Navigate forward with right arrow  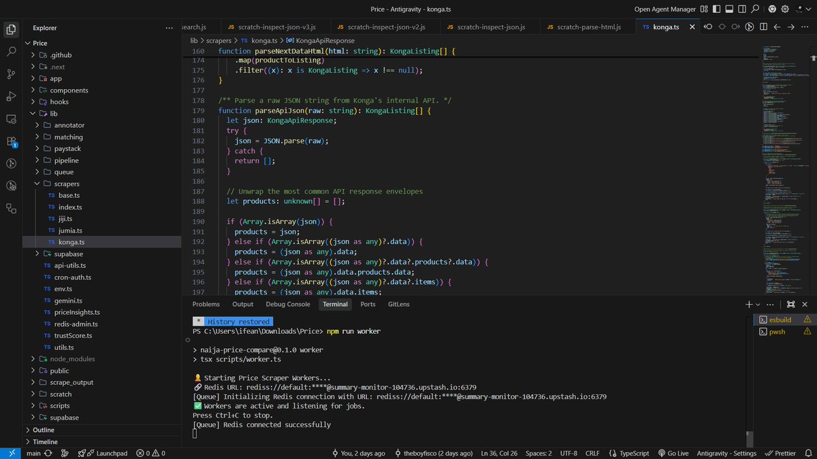tap(790, 27)
